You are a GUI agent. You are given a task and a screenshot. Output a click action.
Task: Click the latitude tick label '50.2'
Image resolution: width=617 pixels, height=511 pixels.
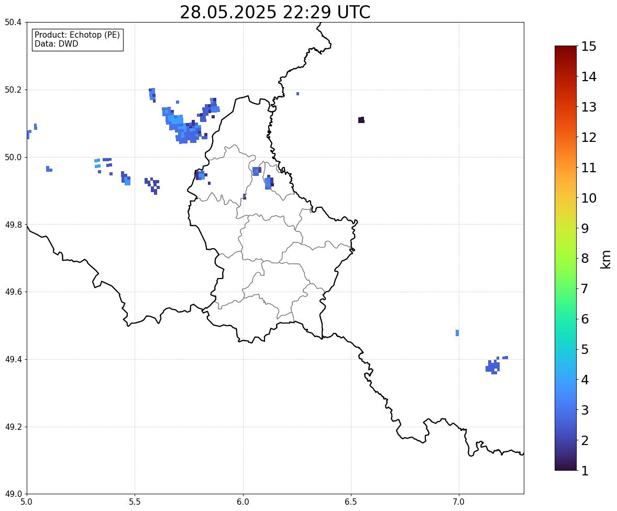13,90
